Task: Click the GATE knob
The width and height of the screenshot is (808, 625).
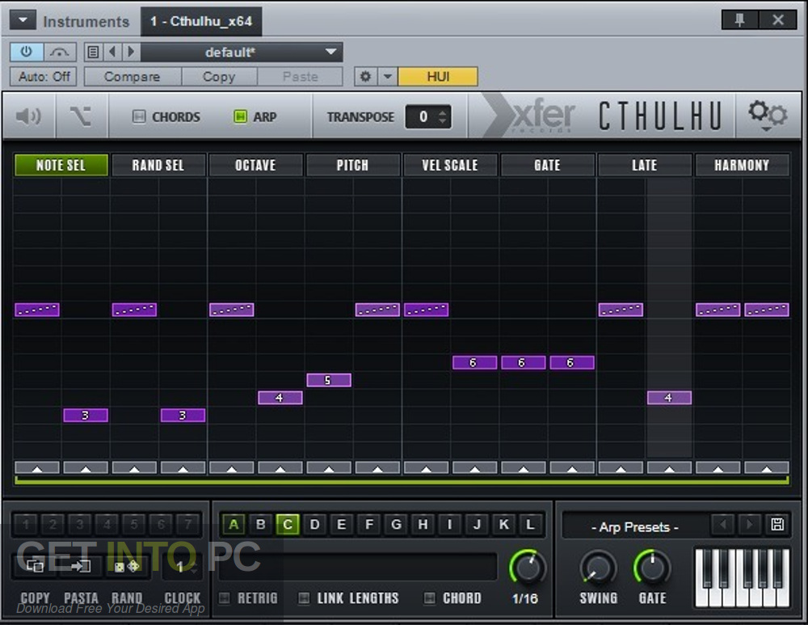Action: (652, 568)
